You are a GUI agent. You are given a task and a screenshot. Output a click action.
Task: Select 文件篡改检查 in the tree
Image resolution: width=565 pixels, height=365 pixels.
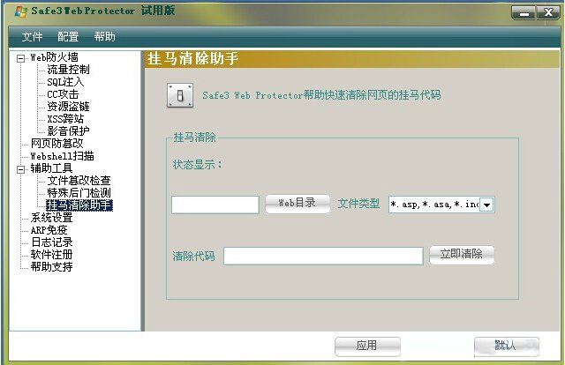(x=79, y=181)
